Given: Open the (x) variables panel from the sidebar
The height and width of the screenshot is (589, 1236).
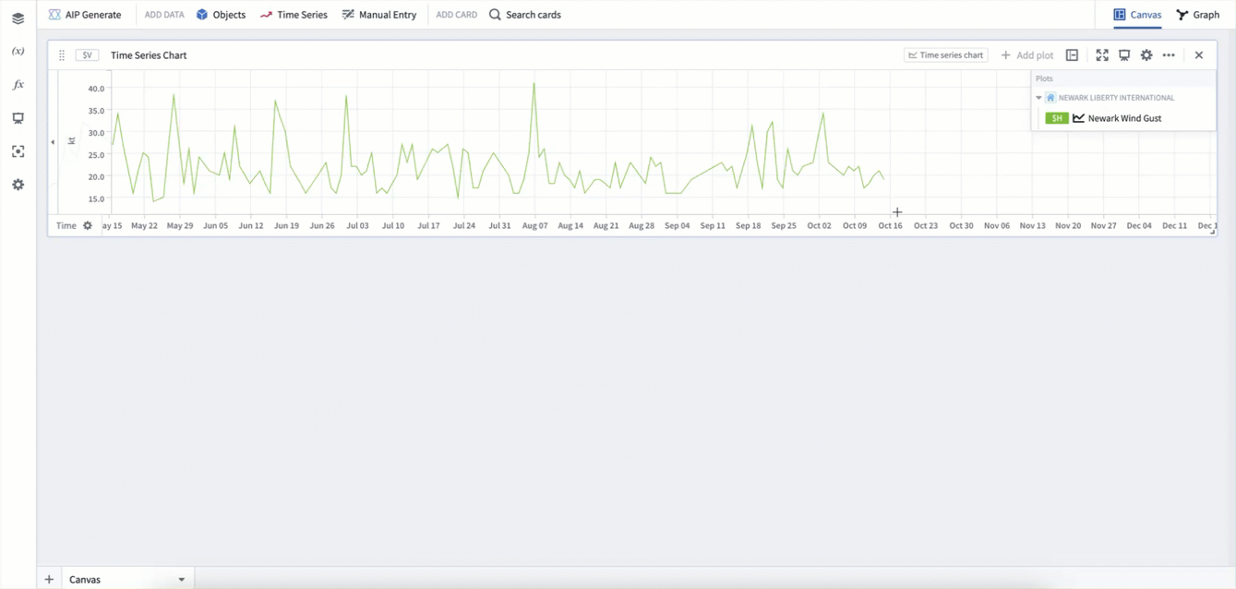Looking at the screenshot, I should tap(18, 51).
